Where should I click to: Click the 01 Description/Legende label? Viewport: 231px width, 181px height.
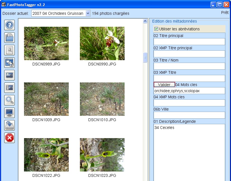click(x=175, y=121)
